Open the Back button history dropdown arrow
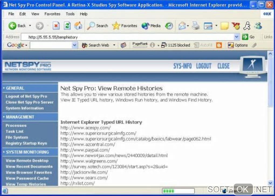 (x=30, y=26)
